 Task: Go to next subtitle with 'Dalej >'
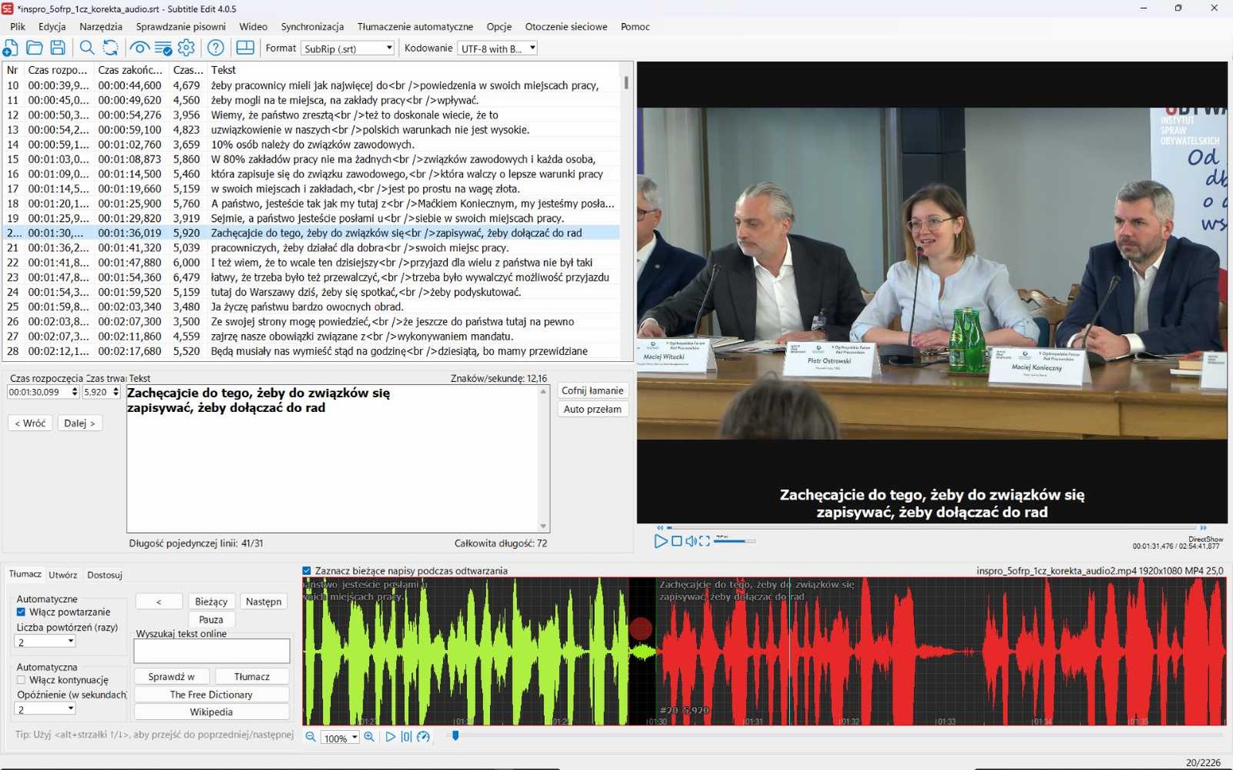[x=79, y=423]
